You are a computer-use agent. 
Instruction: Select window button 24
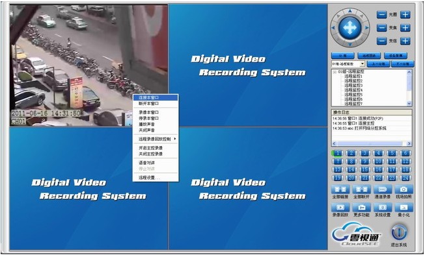(405, 178)
